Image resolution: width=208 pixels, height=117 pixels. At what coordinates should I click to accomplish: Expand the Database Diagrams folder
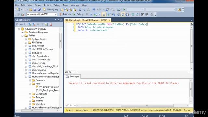coord(22,32)
